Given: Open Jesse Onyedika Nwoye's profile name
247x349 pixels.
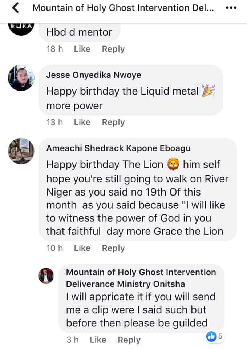Looking at the screenshot, I should click(94, 75).
